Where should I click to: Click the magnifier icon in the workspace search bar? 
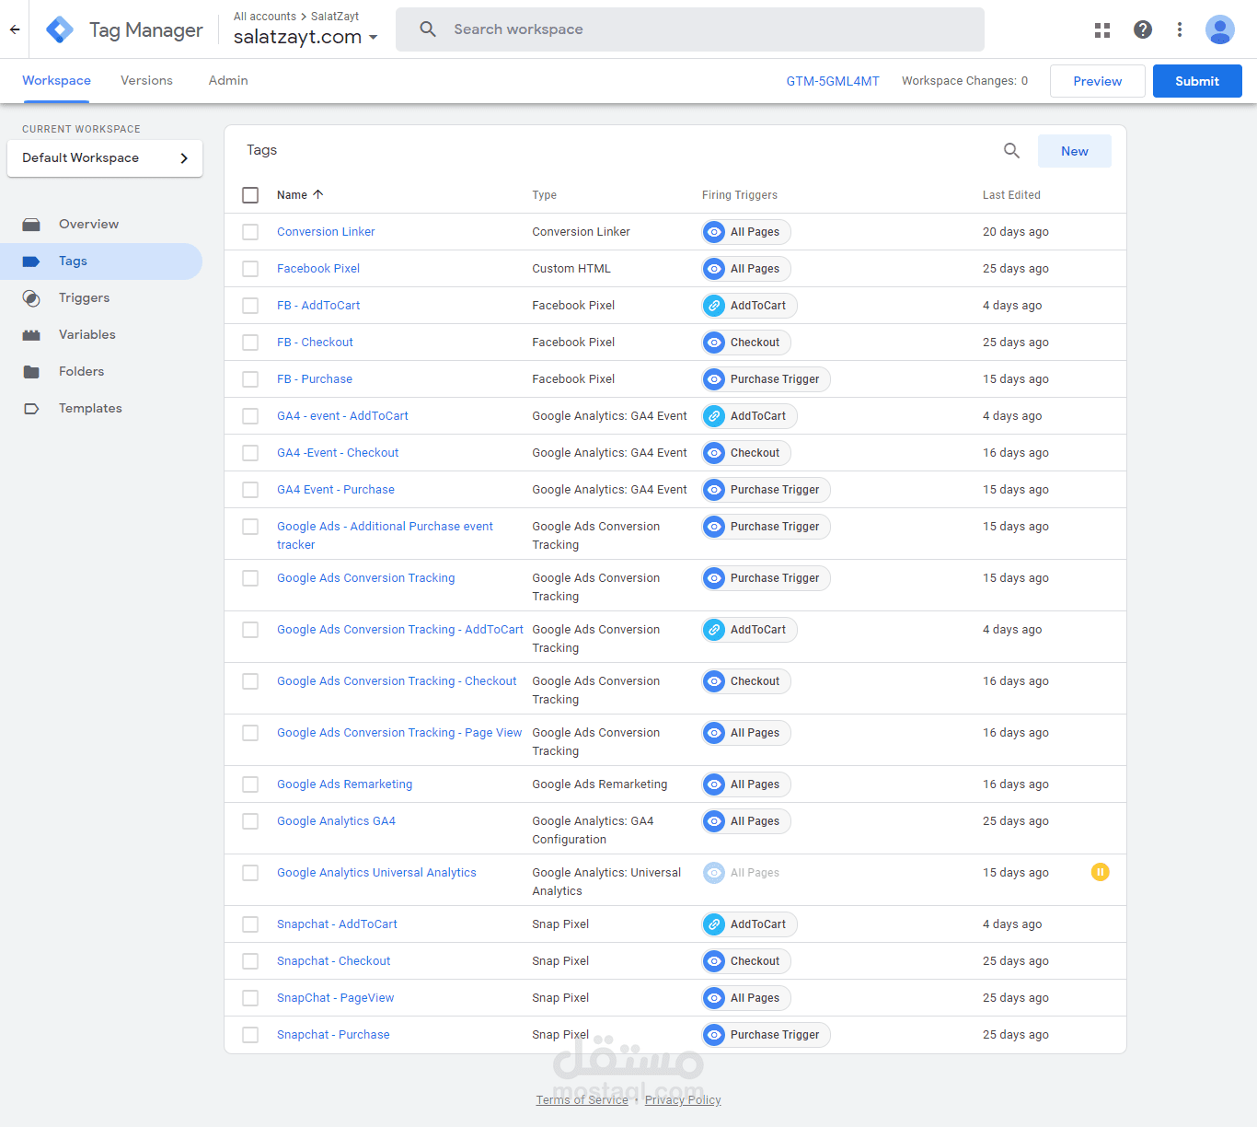click(x=428, y=29)
